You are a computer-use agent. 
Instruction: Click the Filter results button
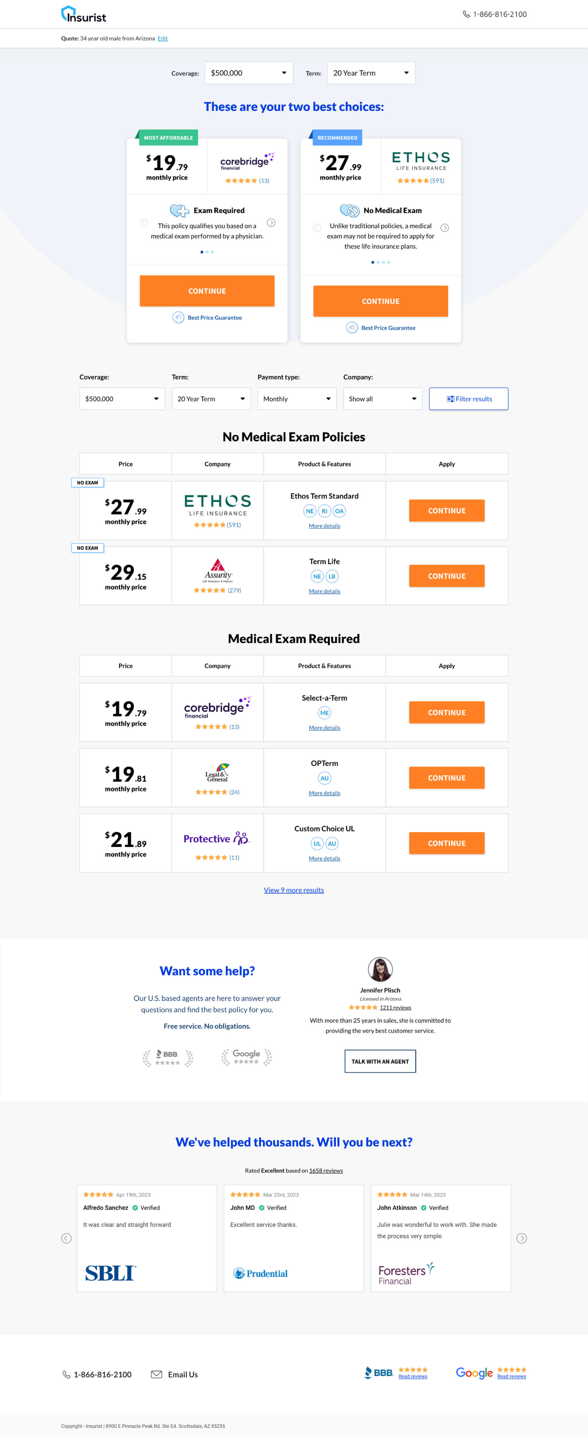[x=469, y=399]
